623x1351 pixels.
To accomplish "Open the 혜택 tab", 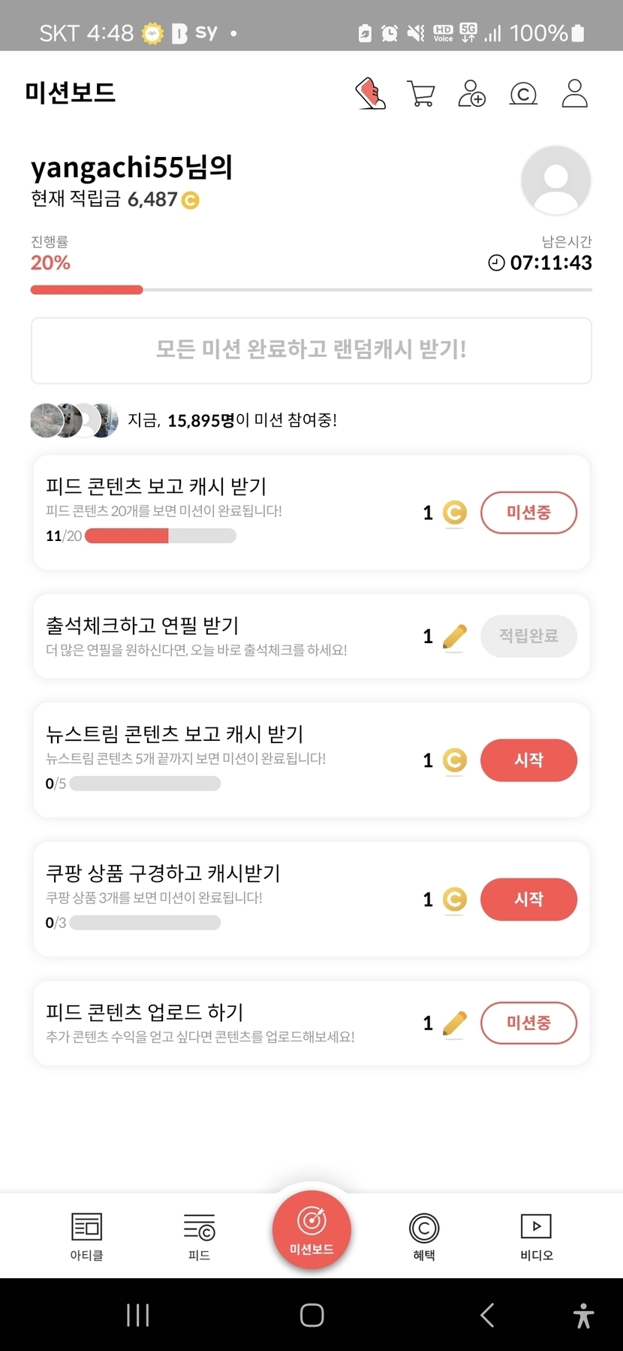I will 424,1236.
